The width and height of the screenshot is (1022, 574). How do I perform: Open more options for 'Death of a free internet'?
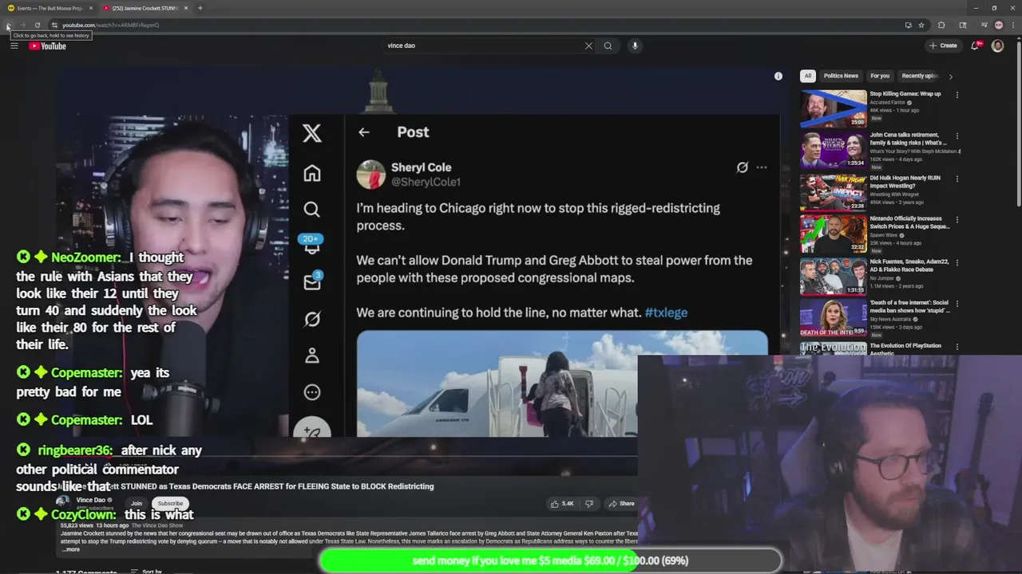(x=957, y=304)
